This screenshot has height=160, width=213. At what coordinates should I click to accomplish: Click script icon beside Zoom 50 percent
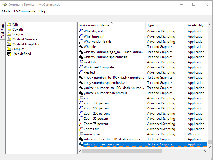point(81,119)
